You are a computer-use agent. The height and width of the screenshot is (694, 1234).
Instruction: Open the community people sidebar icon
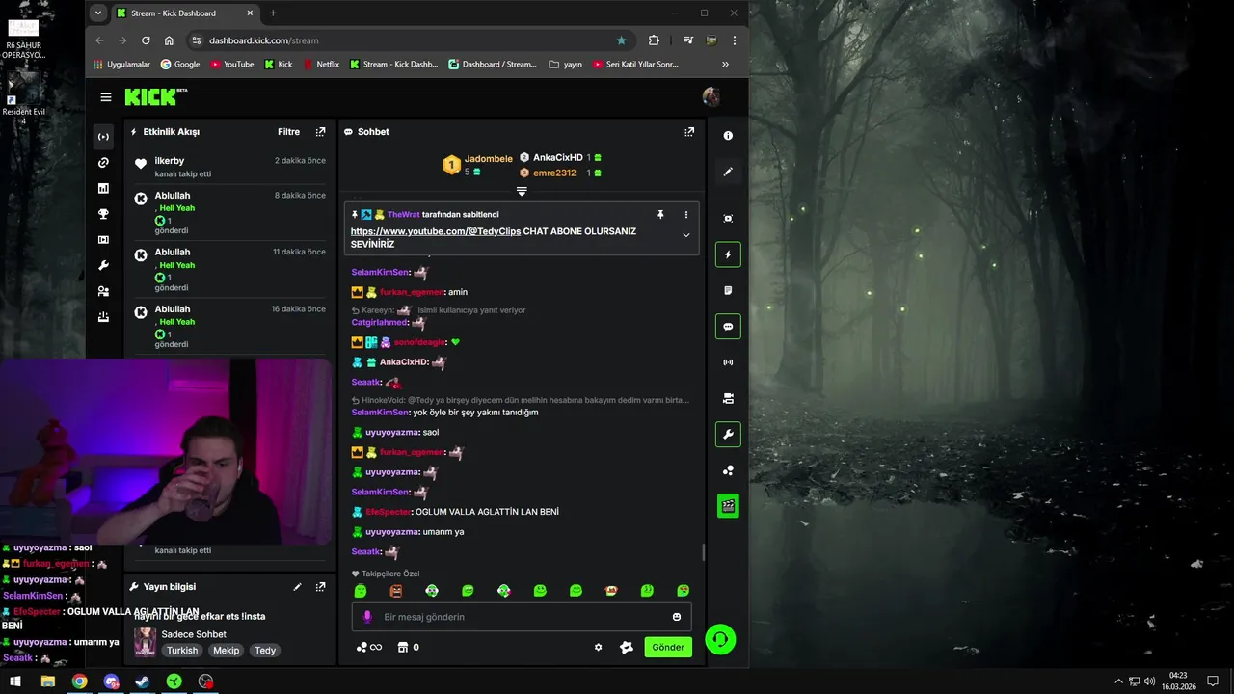[x=104, y=291]
